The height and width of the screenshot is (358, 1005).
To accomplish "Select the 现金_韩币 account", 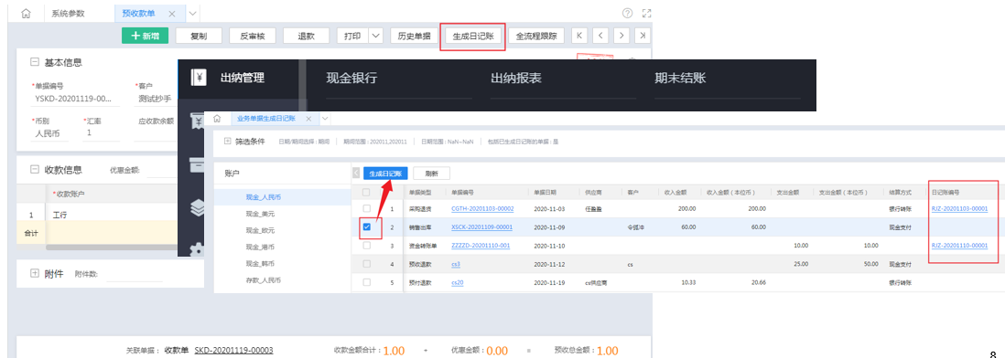I will [259, 263].
